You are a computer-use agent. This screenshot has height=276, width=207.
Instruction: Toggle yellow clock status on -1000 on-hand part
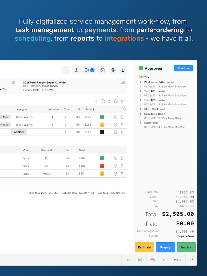(x=102, y=174)
